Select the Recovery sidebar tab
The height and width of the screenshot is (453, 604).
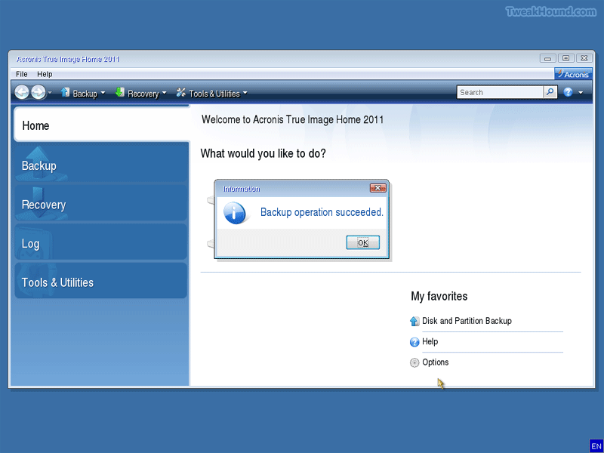click(100, 204)
